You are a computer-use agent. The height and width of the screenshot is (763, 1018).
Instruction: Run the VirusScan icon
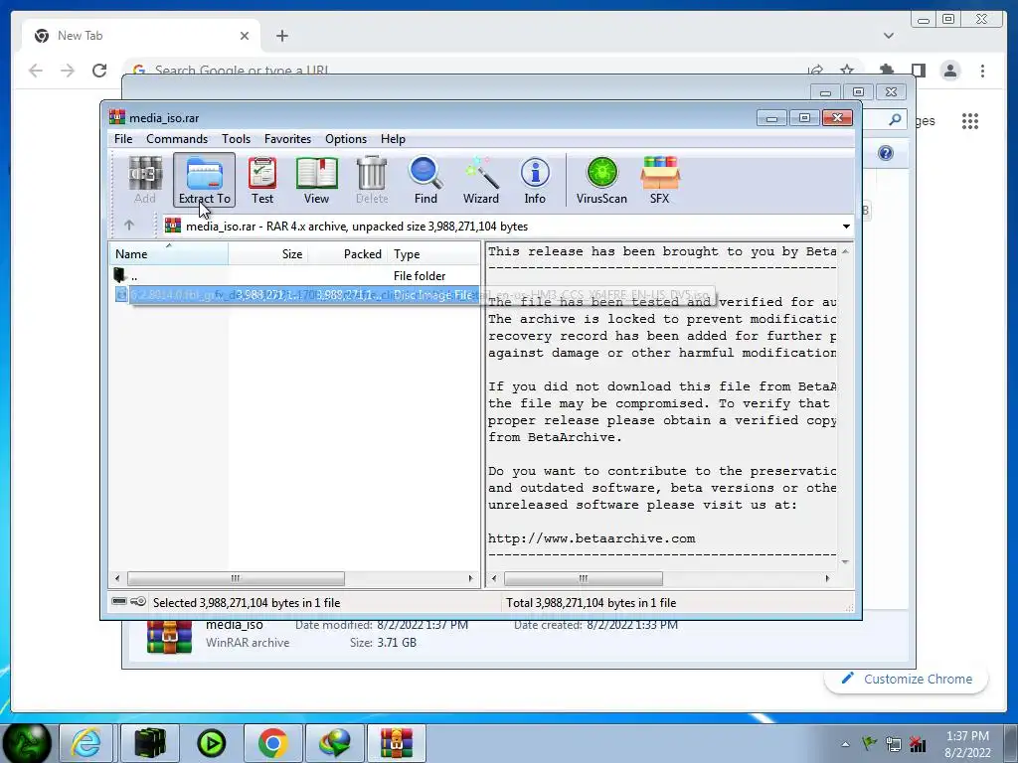[601, 181]
